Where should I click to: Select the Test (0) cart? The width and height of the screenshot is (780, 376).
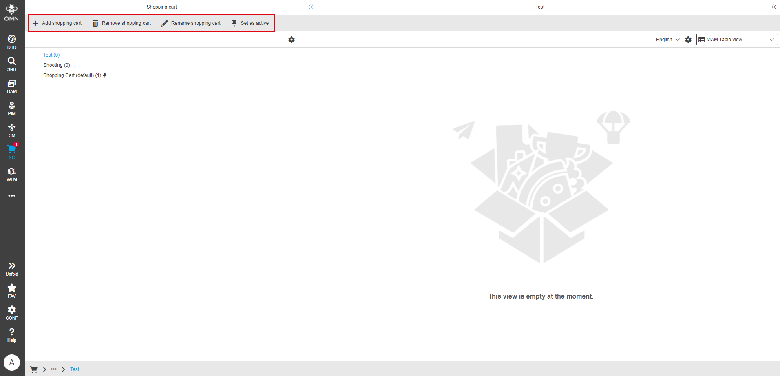[51, 55]
